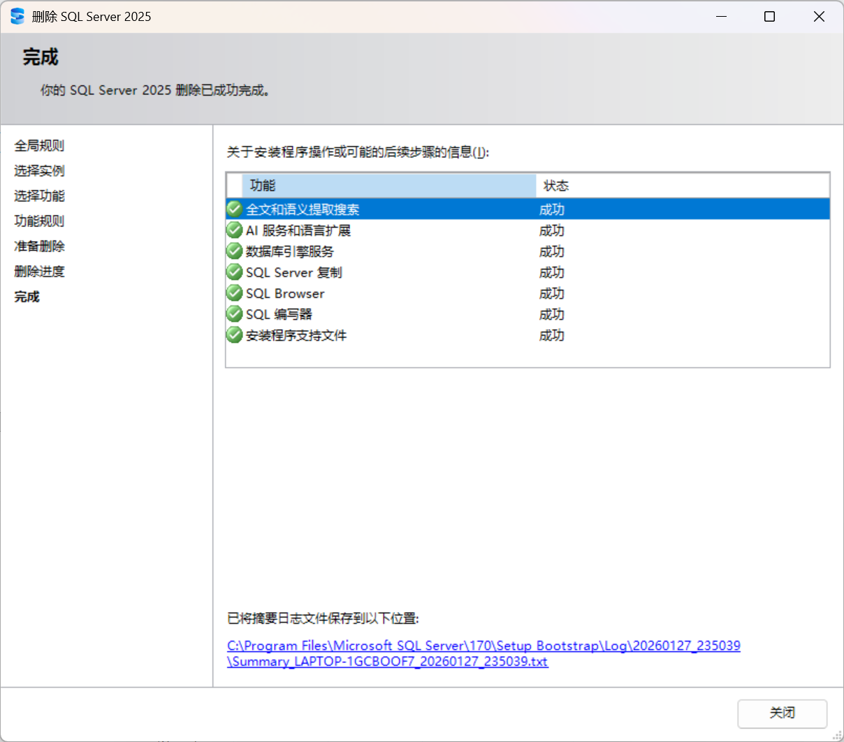Select the SQL Browser row
Screen dimensions: 844x742
point(527,293)
